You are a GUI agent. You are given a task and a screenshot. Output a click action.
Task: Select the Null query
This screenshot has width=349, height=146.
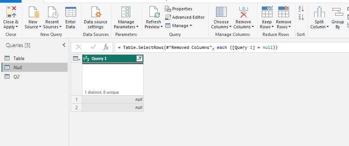coord(35,67)
